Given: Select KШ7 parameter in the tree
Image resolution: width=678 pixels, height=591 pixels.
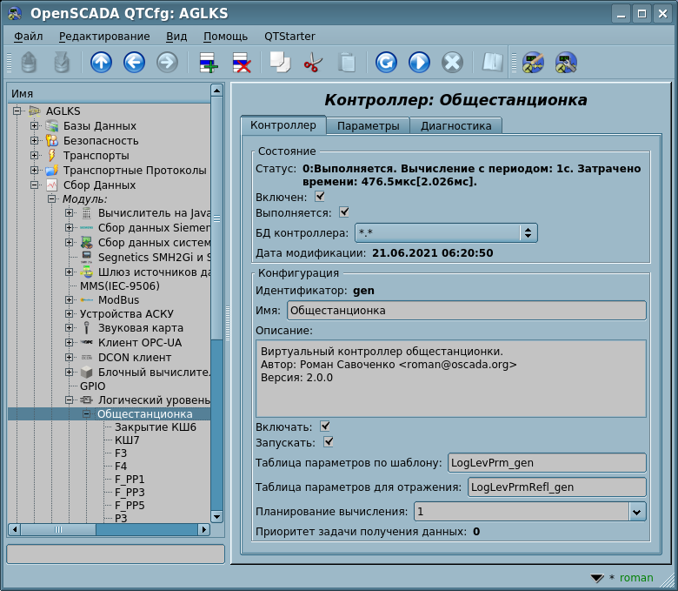Looking at the screenshot, I should coord(127,440).
